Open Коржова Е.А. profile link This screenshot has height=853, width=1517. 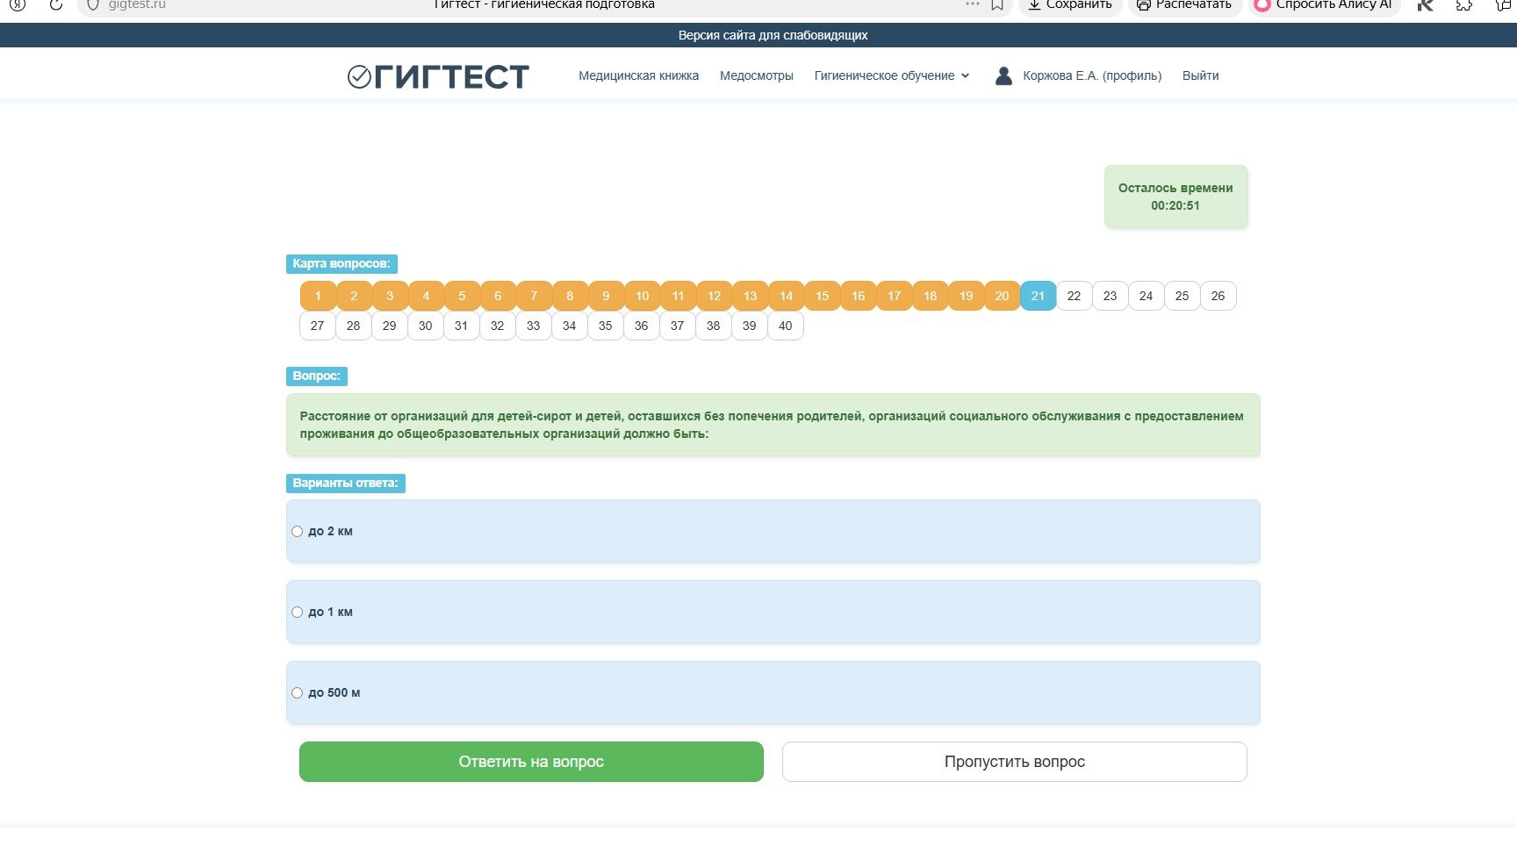coord(1092,75)
